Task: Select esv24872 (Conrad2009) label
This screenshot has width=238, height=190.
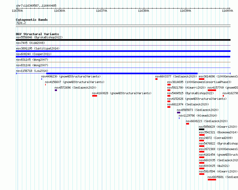Action: click(216, 138)
